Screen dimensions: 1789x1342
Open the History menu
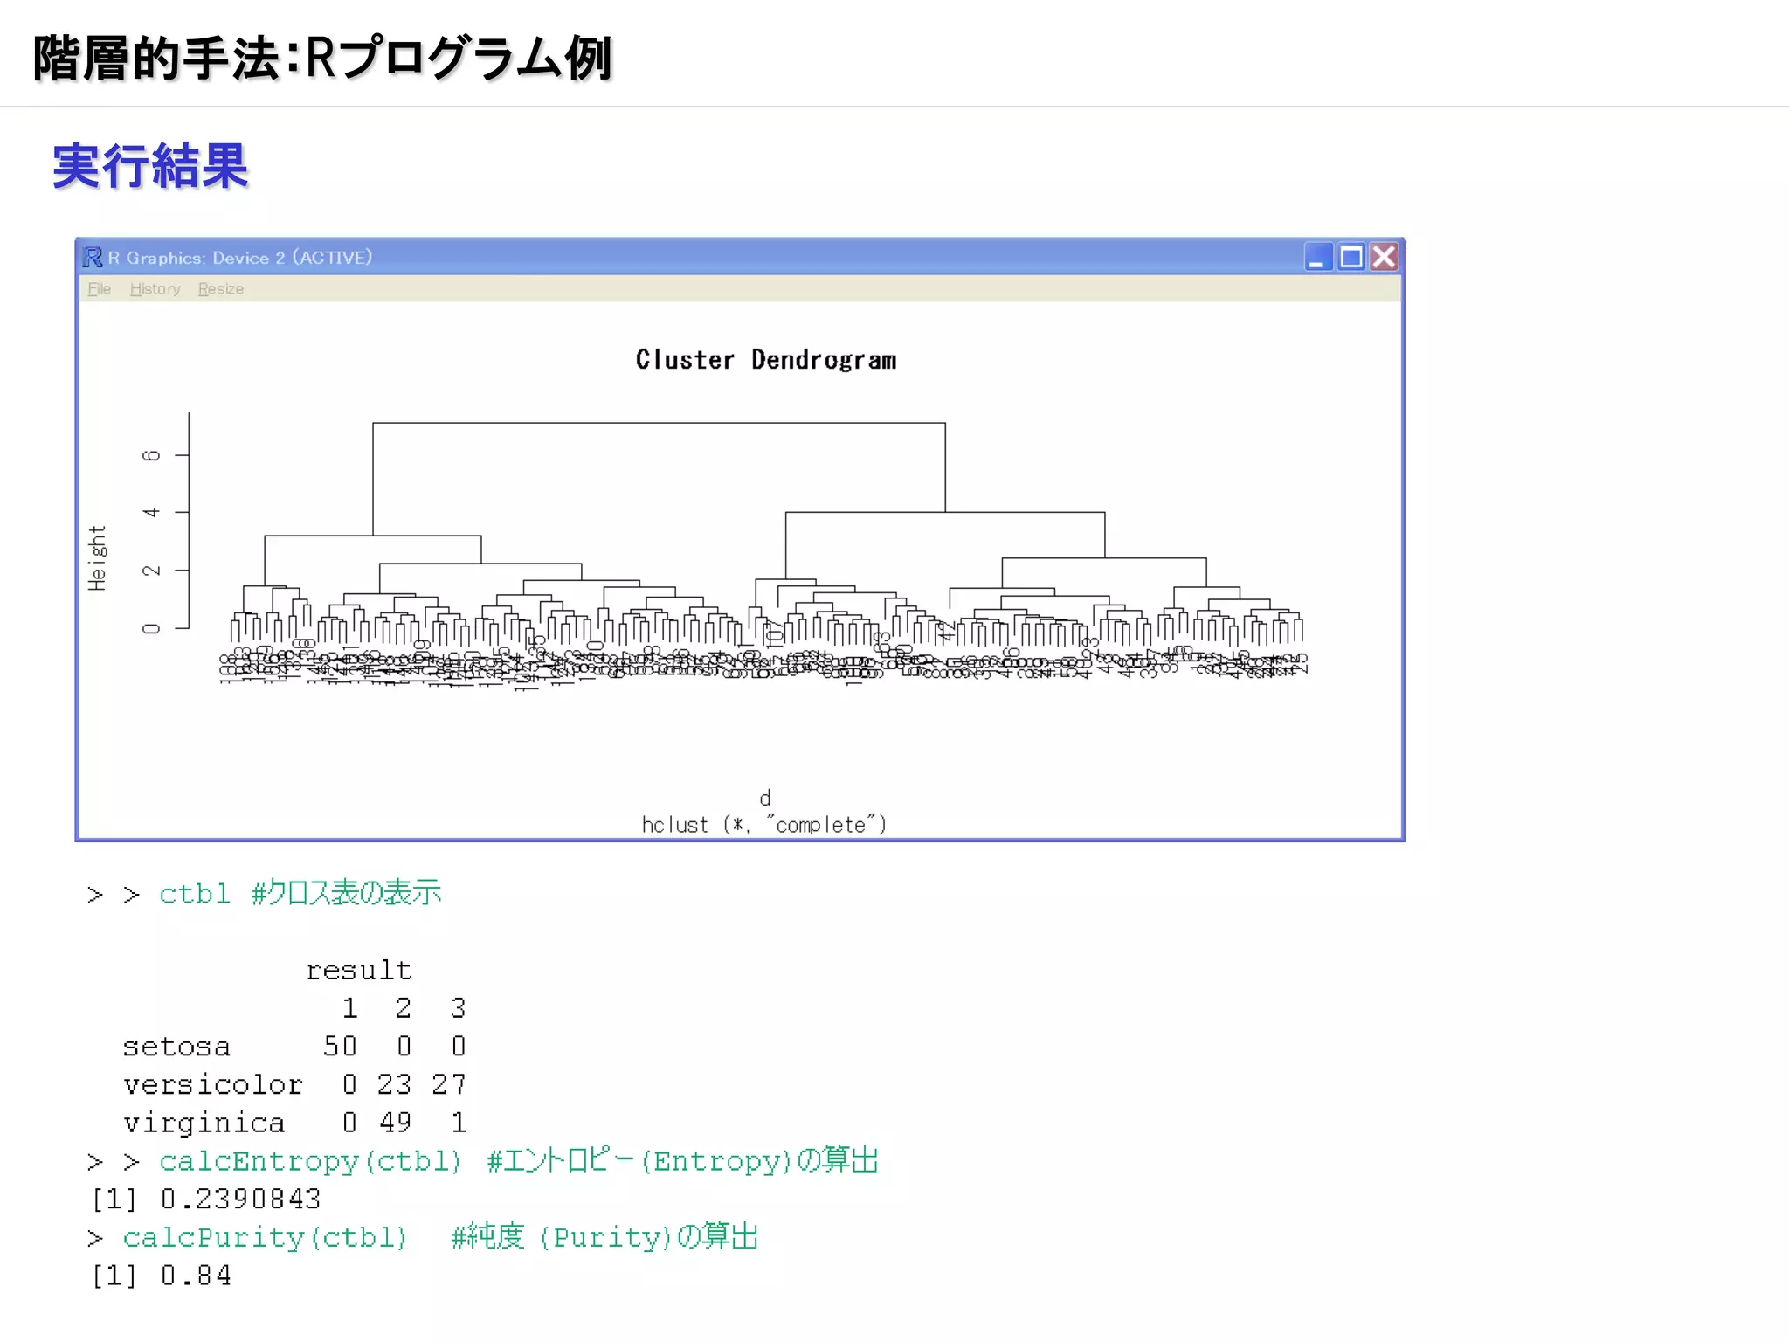tap(155, 289)
